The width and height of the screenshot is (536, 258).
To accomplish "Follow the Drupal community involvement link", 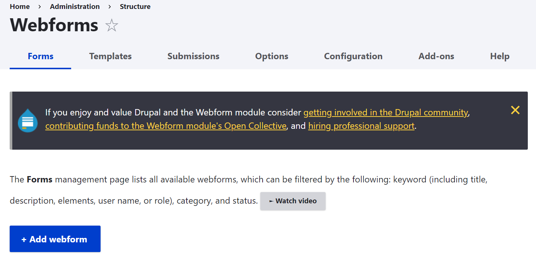I will click(x=386, y=112).
